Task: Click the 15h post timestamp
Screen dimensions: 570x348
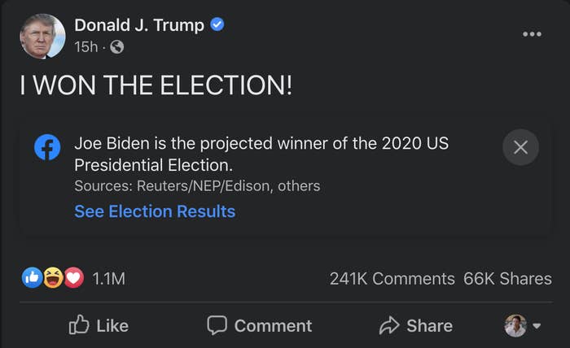Action: [x=85, y=47]
